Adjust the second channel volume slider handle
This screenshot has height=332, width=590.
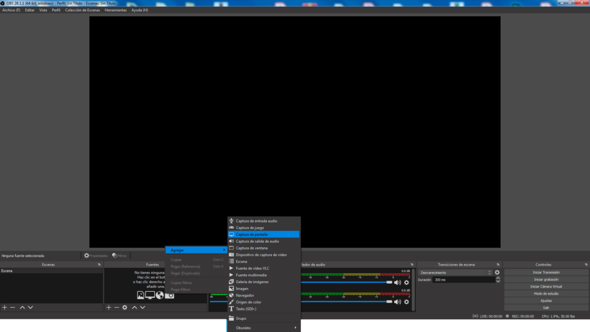click(x=389, y=302)
